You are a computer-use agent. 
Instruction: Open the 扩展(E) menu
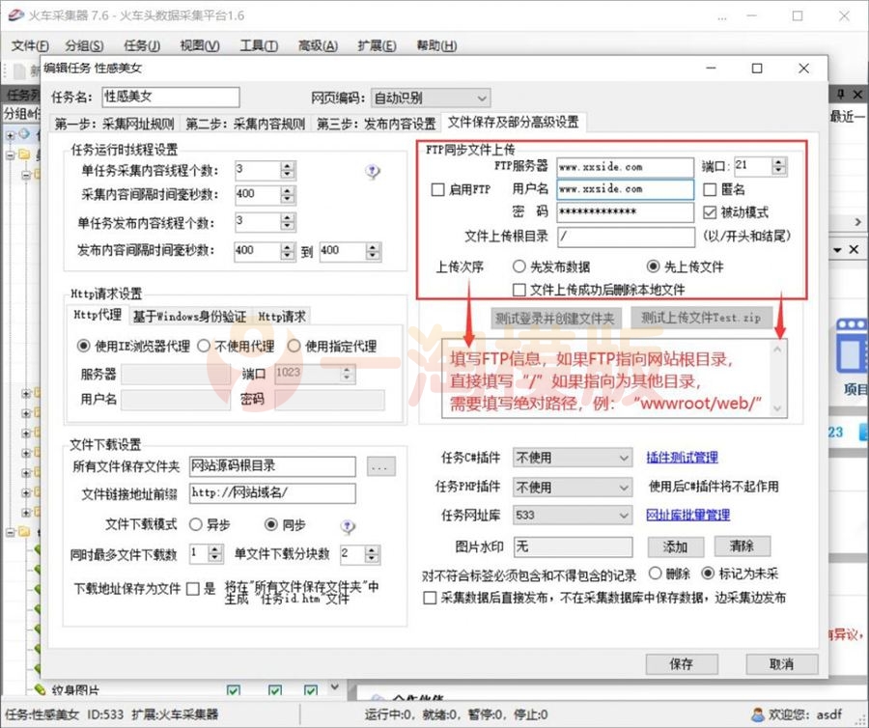click(377, 46)
